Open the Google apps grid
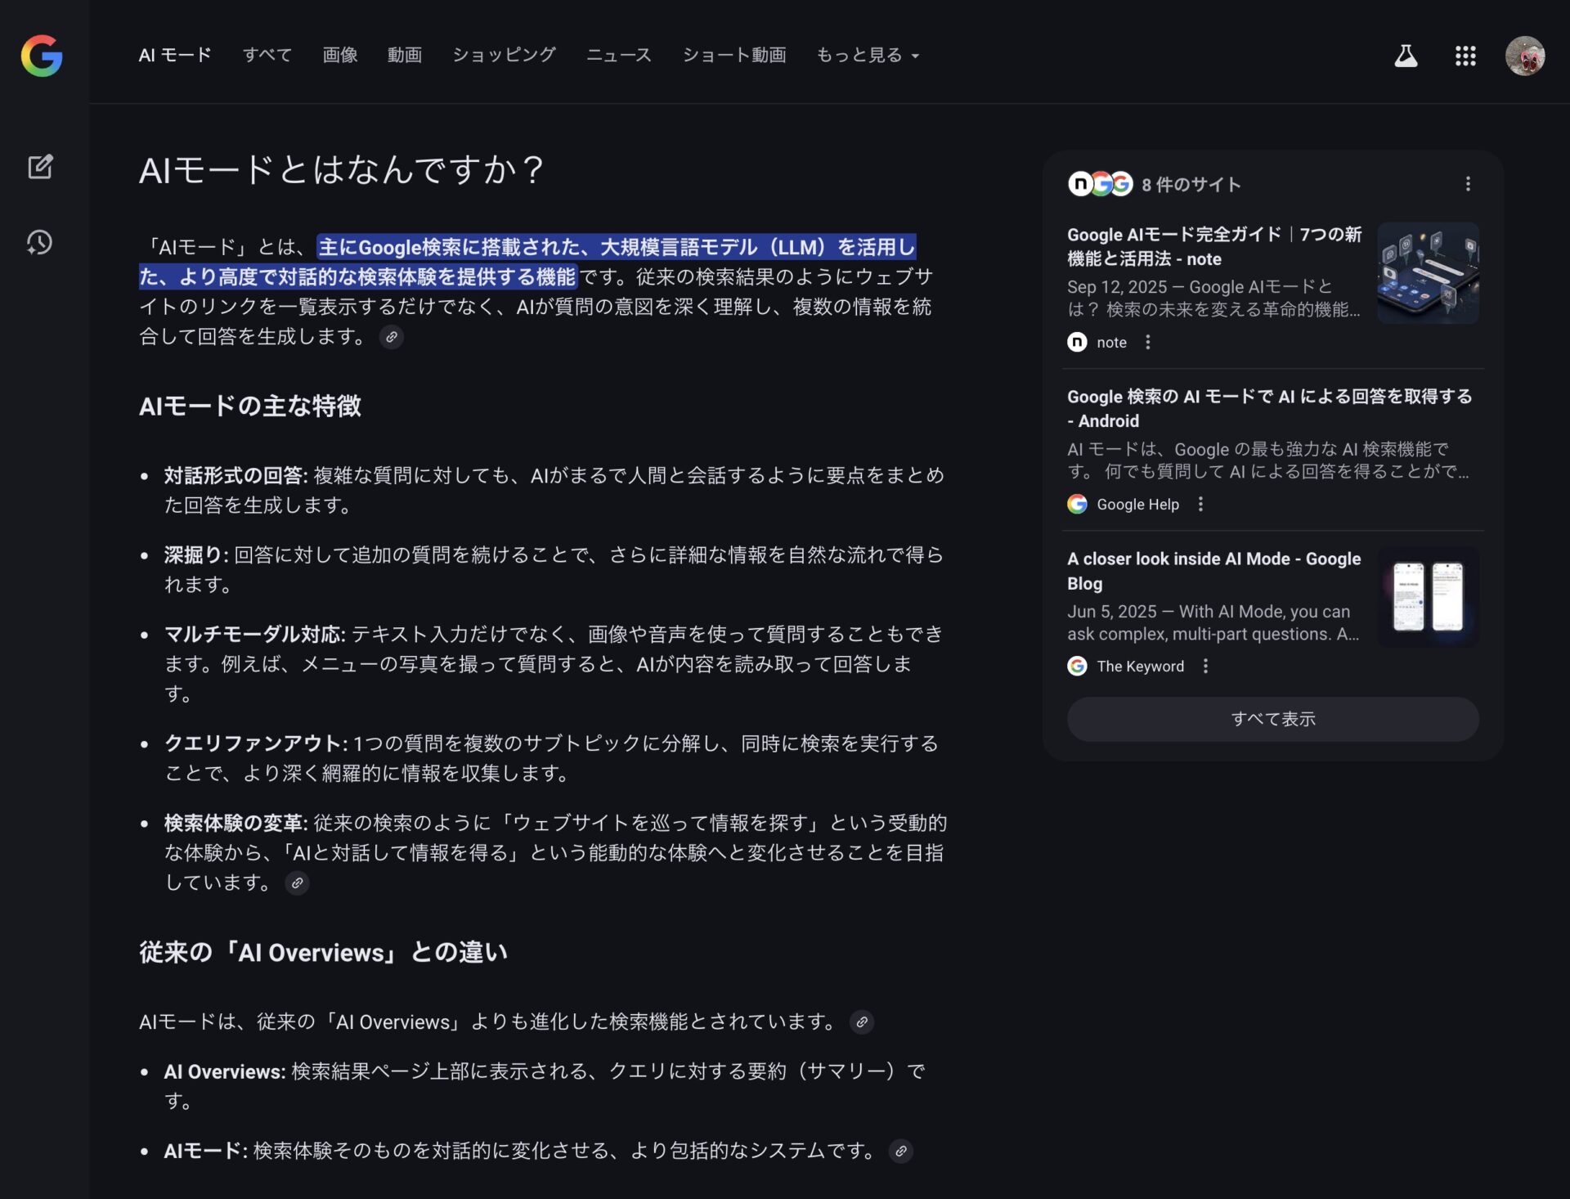Screen dimensions: 1570x1199 click(1465, 56)
